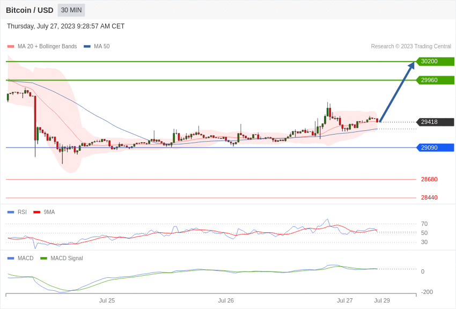Screen dimensions: 456x309
Task: Click the RSI 70 axis value
Action: click(x=424, y=224)
